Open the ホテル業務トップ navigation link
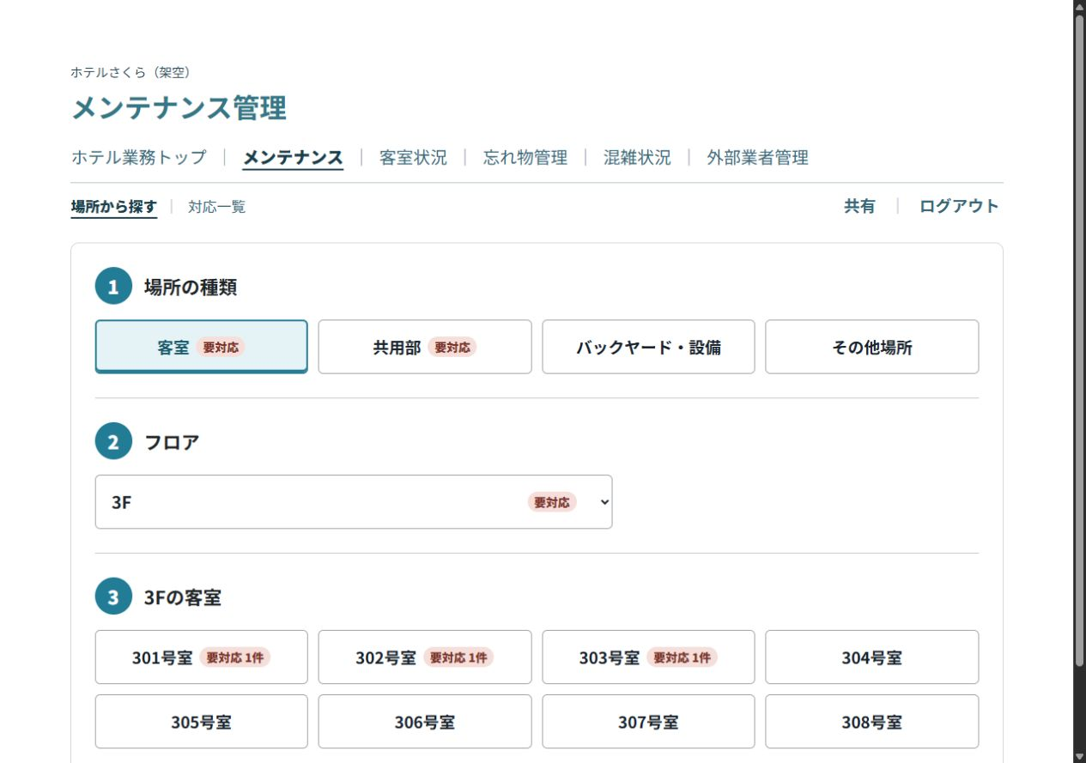This screenshot has width=1086, height=763. (139, 158)
